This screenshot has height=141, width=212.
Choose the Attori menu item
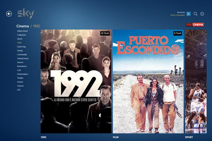tap(20, 39)
